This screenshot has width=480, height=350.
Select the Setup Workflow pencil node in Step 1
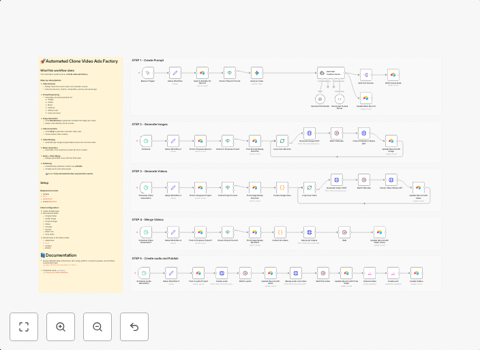(175, 73)
